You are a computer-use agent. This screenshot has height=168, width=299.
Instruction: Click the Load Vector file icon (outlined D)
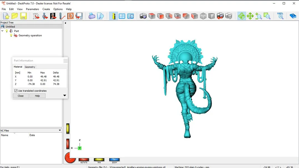coord(36,16)
